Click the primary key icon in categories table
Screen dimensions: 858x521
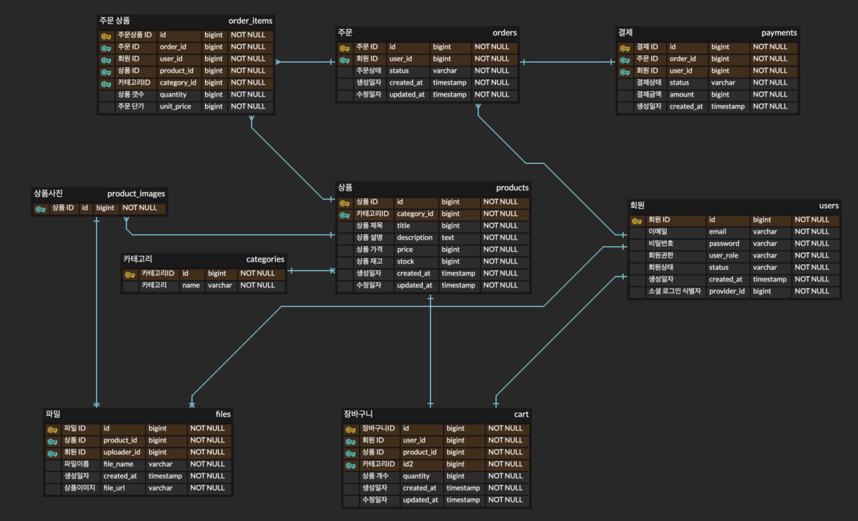pos(130,275)
